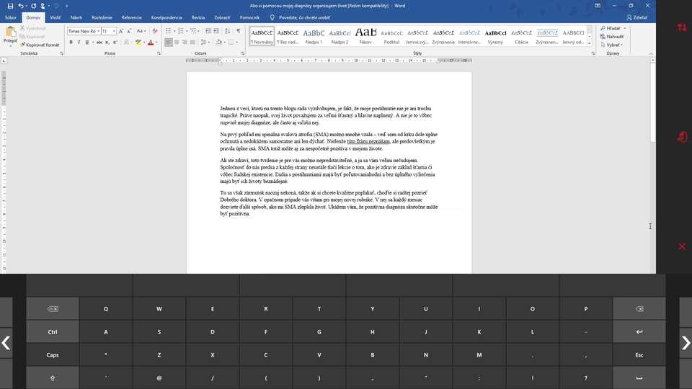The height and width of the screenshot is (389, 692).
Task: Decrease font size with the smaller A icon
Action: (x=129, y=31)
